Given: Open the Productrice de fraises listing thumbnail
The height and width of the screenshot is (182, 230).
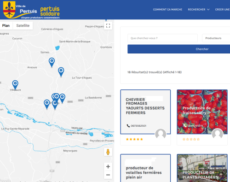Looking at the screenshot, I should point(202,112).
